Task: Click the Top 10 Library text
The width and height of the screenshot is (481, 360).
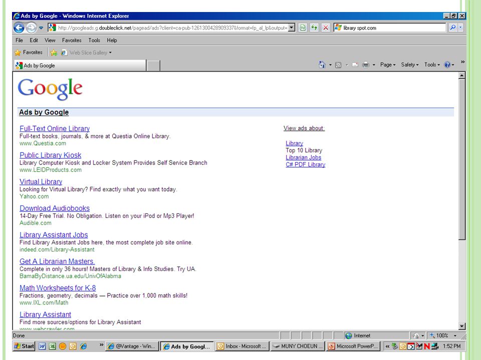Action: (304, 150)
